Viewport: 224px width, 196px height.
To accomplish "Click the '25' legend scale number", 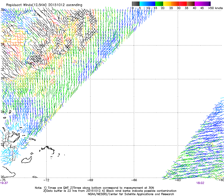I will (x=171, y=8).
